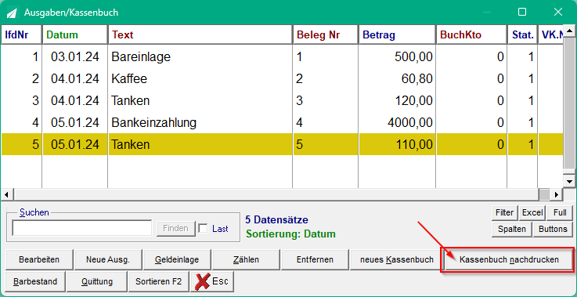Click the Datum column header
577x297 pixels.
pyautogui.click(x=75, y=35)
